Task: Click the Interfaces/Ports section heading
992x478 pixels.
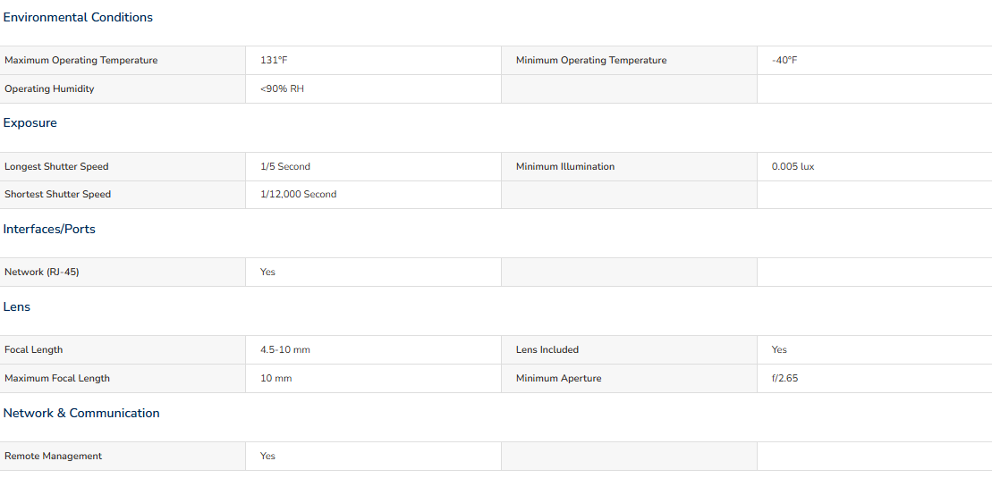Action: [49, 229]
